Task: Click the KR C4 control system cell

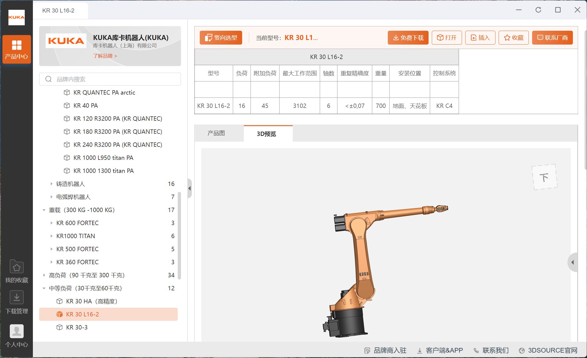Action: [444, 106]
